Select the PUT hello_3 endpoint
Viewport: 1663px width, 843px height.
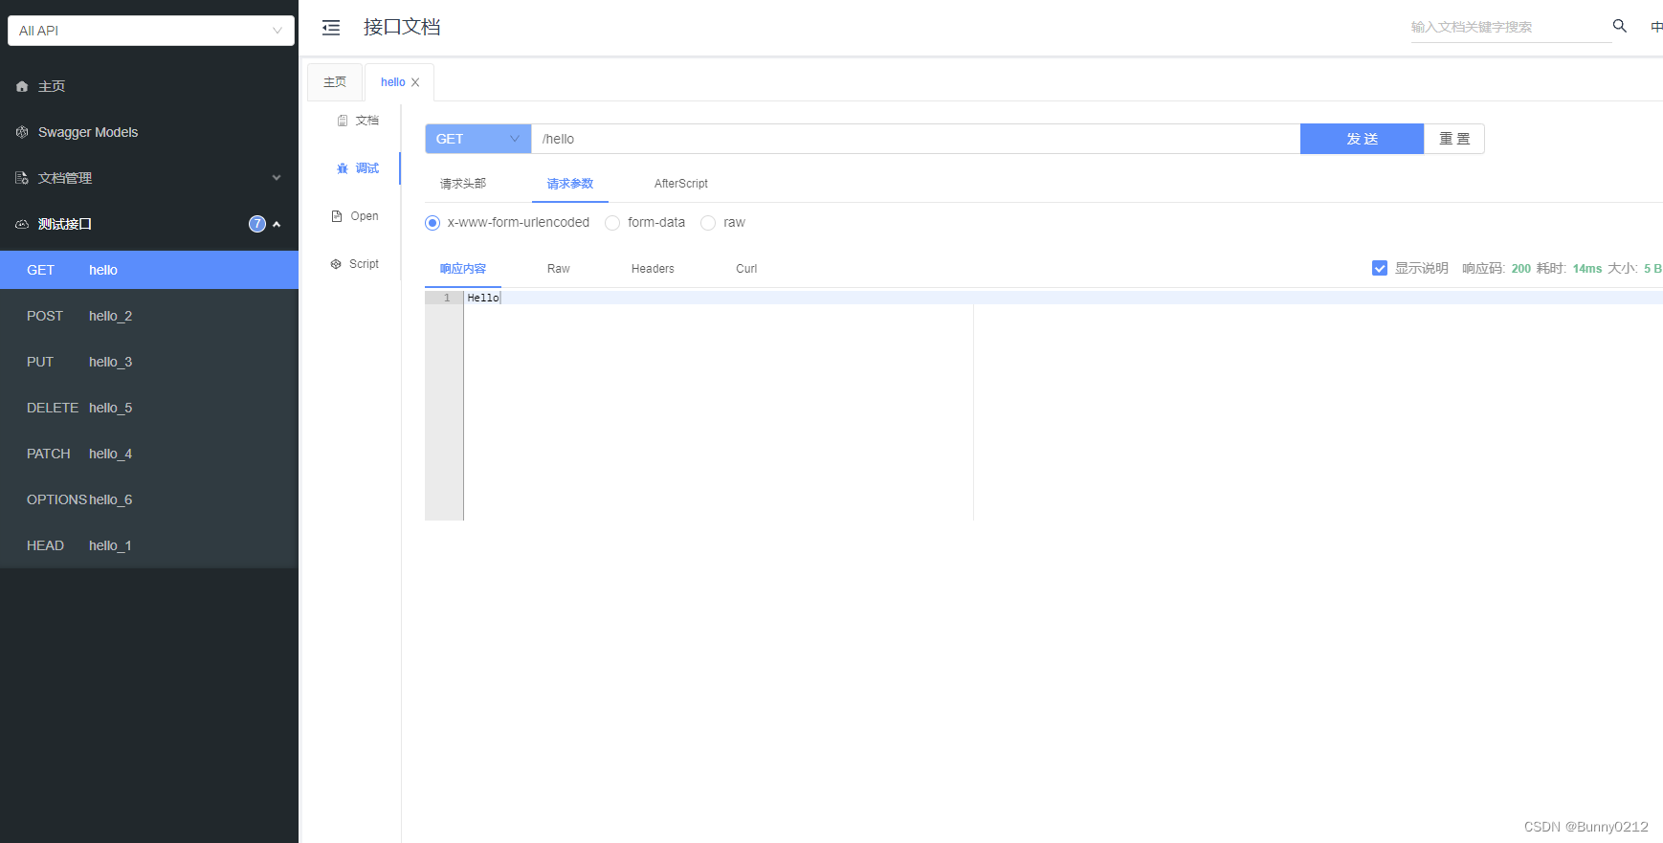[x=149, y=362]
